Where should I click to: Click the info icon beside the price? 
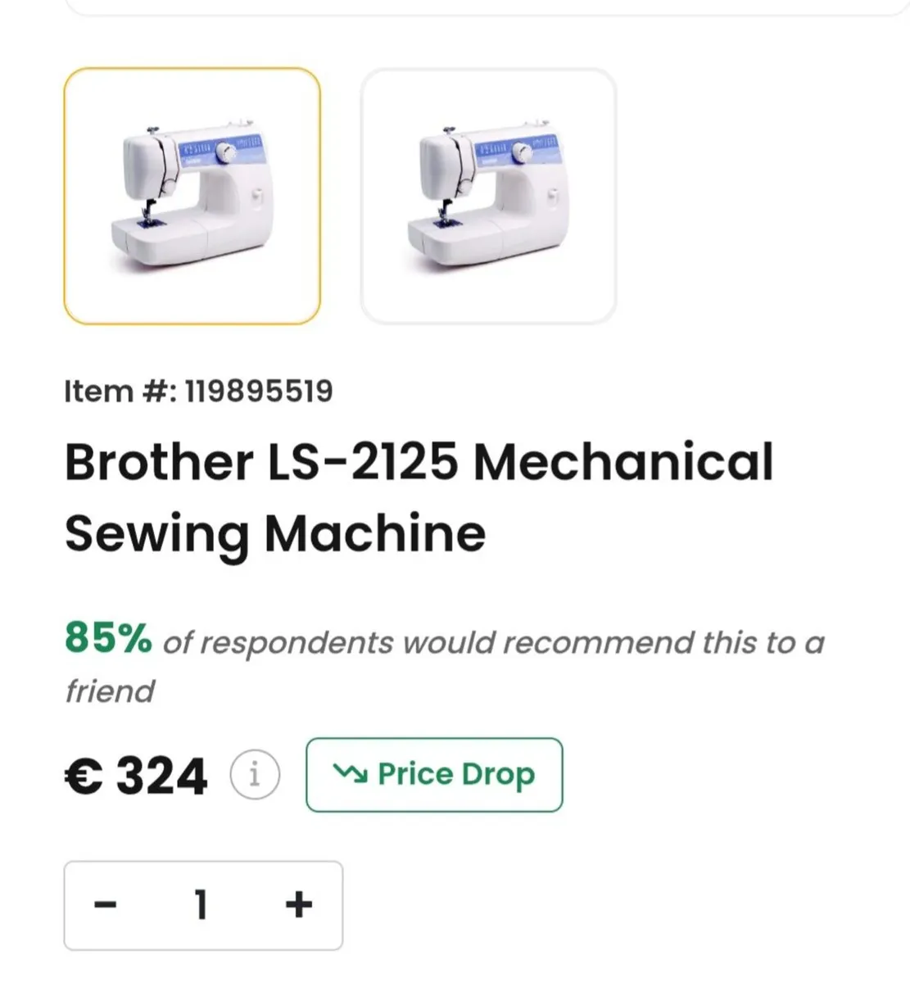point(254,773)
